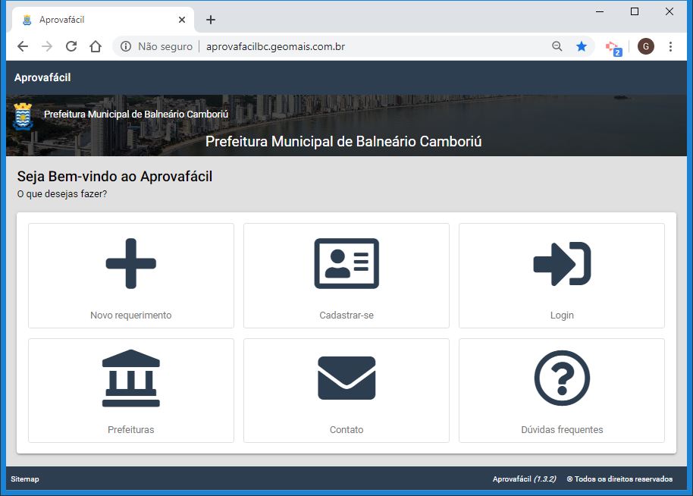The height and width of the screenshot is (496, 693).
Task: Click the ID card Cadastrar-se icon
Action: 346,263
